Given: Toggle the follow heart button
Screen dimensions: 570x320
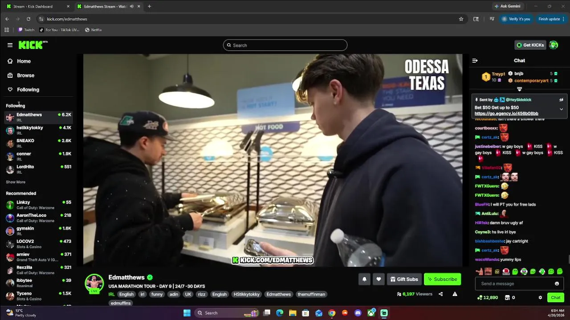Looking at the screenshot, I should point(379,279).
